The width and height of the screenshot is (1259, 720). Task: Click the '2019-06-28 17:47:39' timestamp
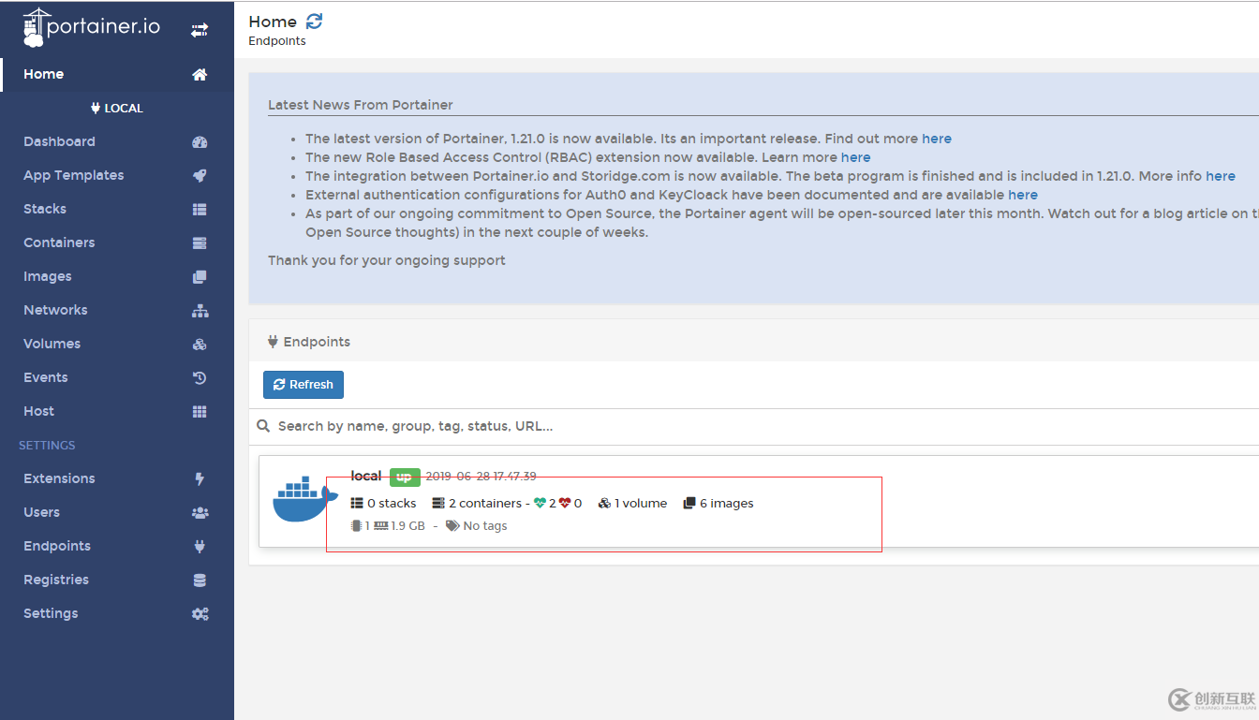[481, 477]
